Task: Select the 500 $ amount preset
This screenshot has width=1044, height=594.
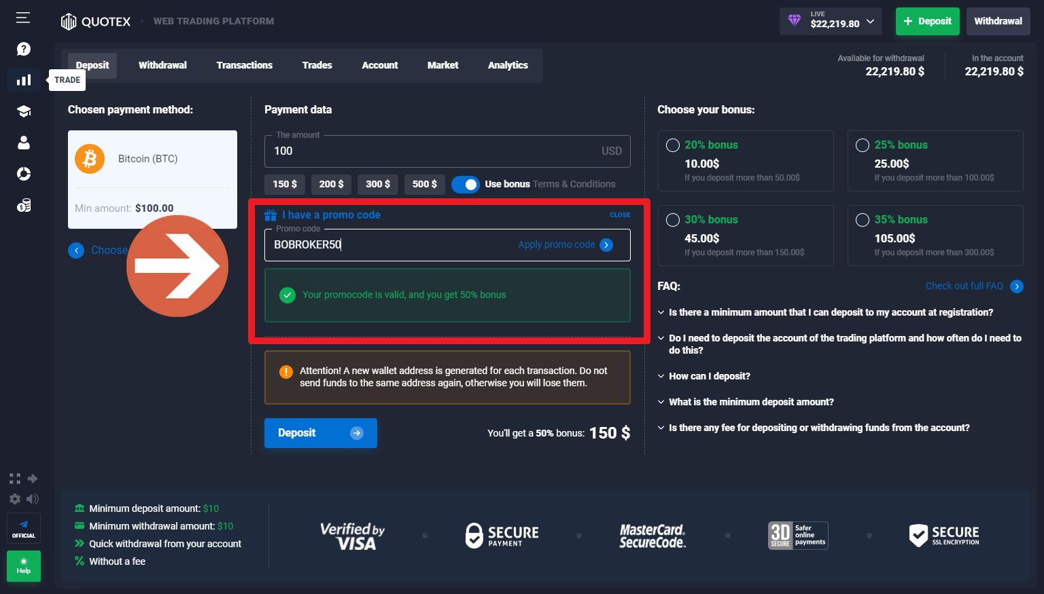Action: pos(424,184)
